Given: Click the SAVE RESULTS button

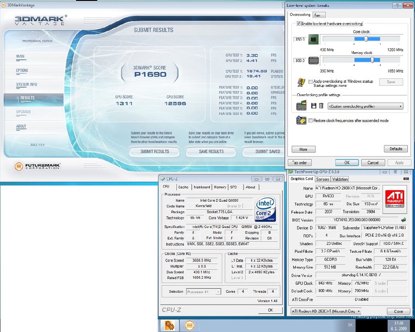Looking at the screenshot, I should [211, 152].
